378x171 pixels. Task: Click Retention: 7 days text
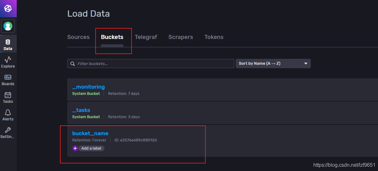[124, 94]
